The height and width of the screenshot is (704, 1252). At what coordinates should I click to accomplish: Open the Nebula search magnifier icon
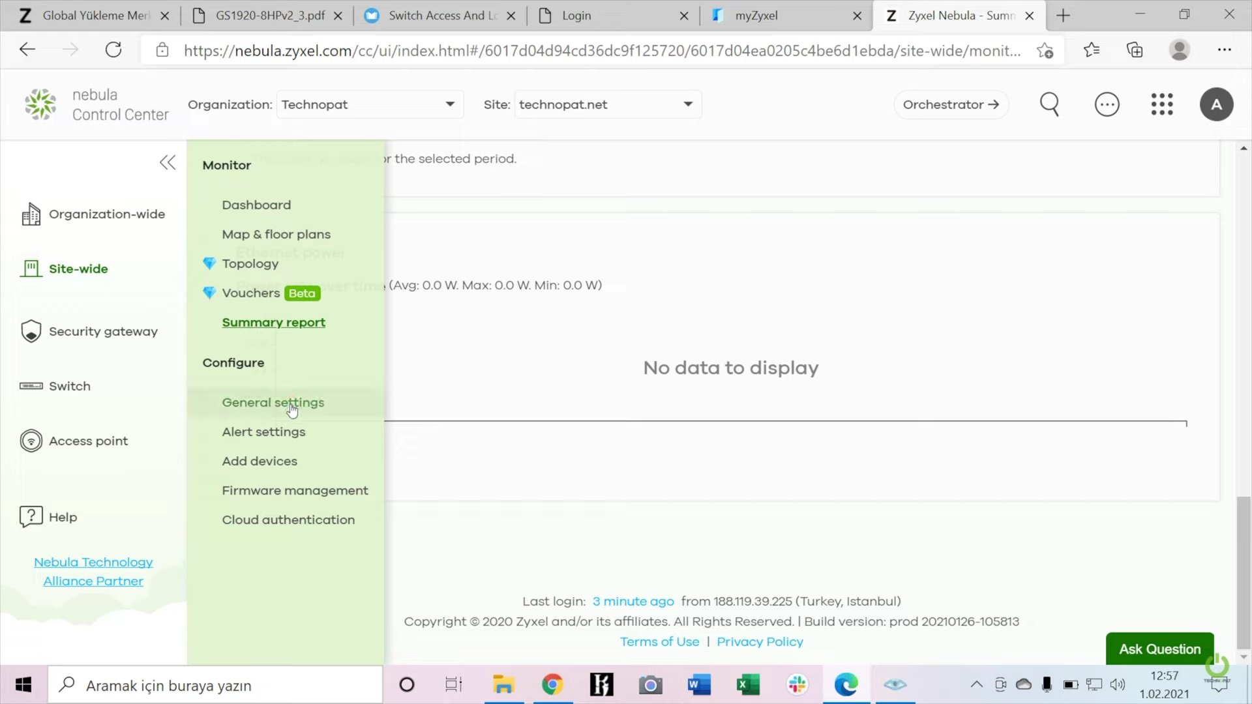point(1049,104)
